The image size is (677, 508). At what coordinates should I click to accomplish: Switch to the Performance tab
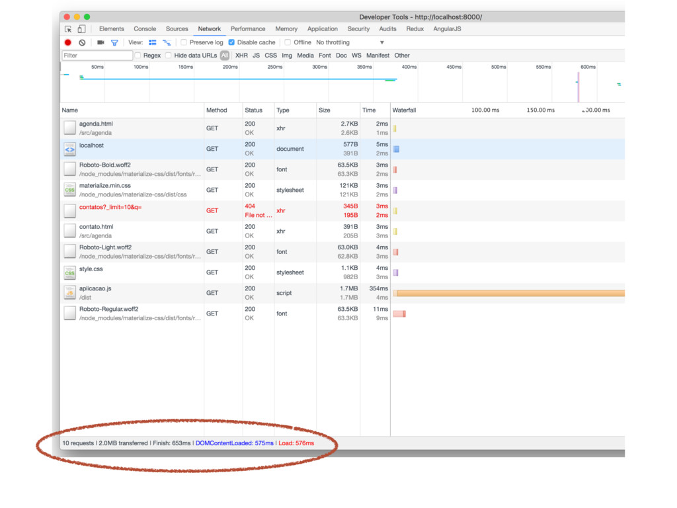[248, 29]
